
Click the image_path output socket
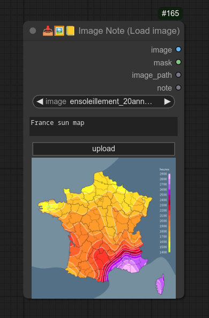(178, 75)
